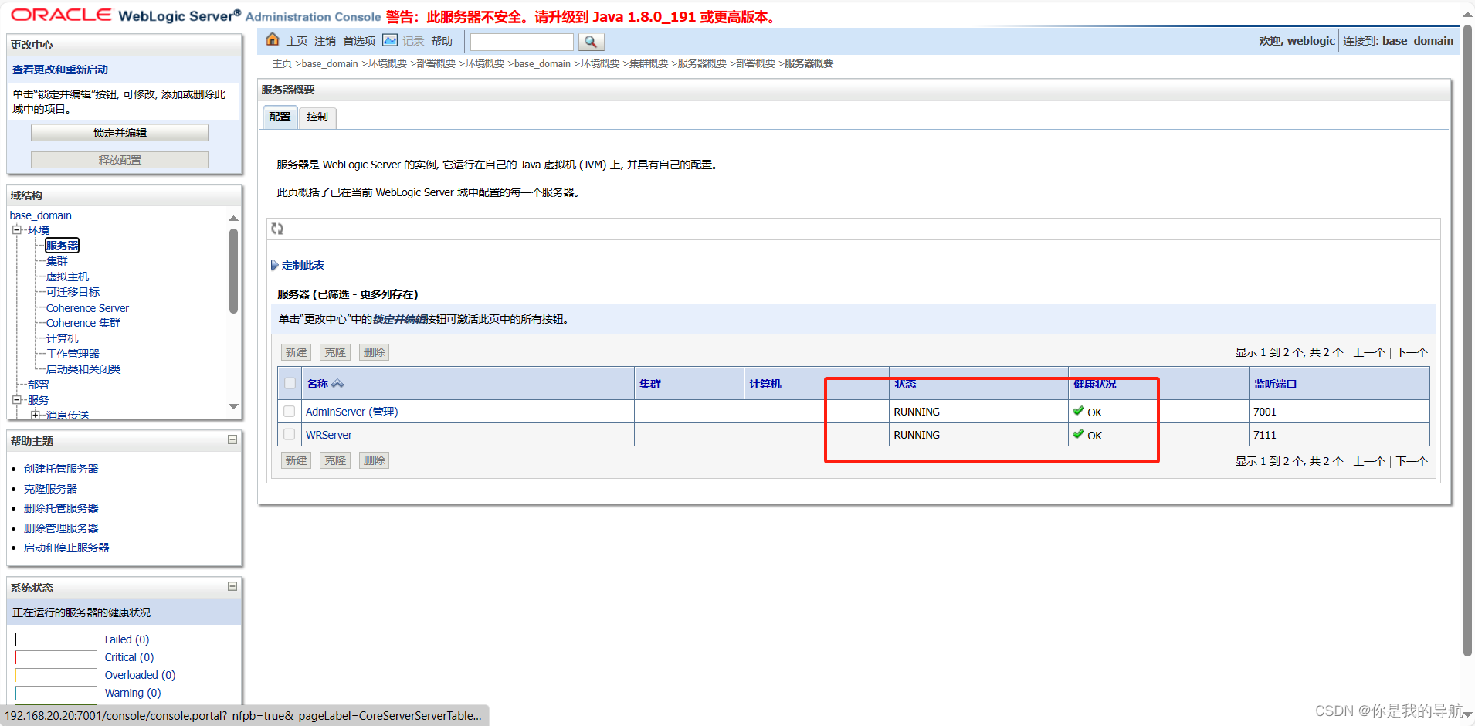
Task: Click the sort arrow on the 名称 column
Action: [337, 383]
